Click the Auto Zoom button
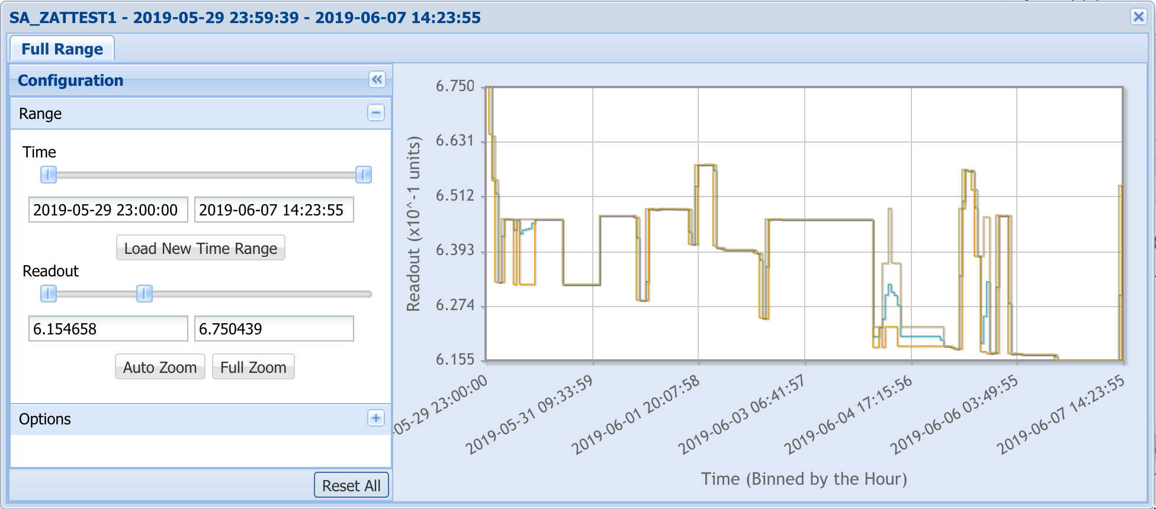This screenshot has width=1156, height=509. click(x=160, y=367)
